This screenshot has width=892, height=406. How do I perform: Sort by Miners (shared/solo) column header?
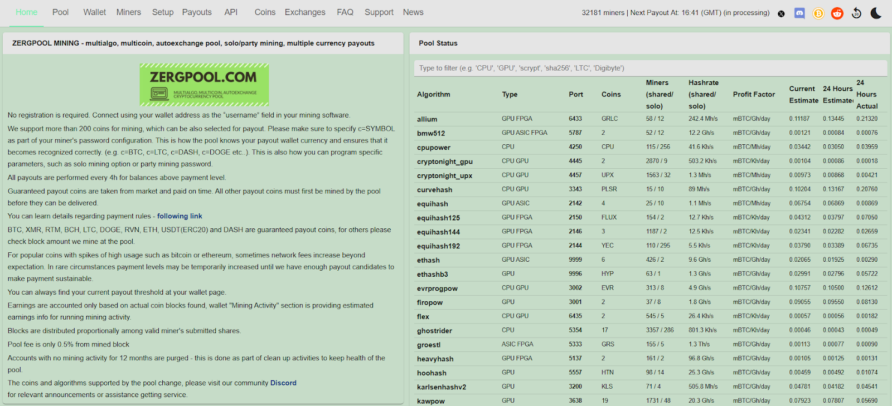[x=660, y=94]
